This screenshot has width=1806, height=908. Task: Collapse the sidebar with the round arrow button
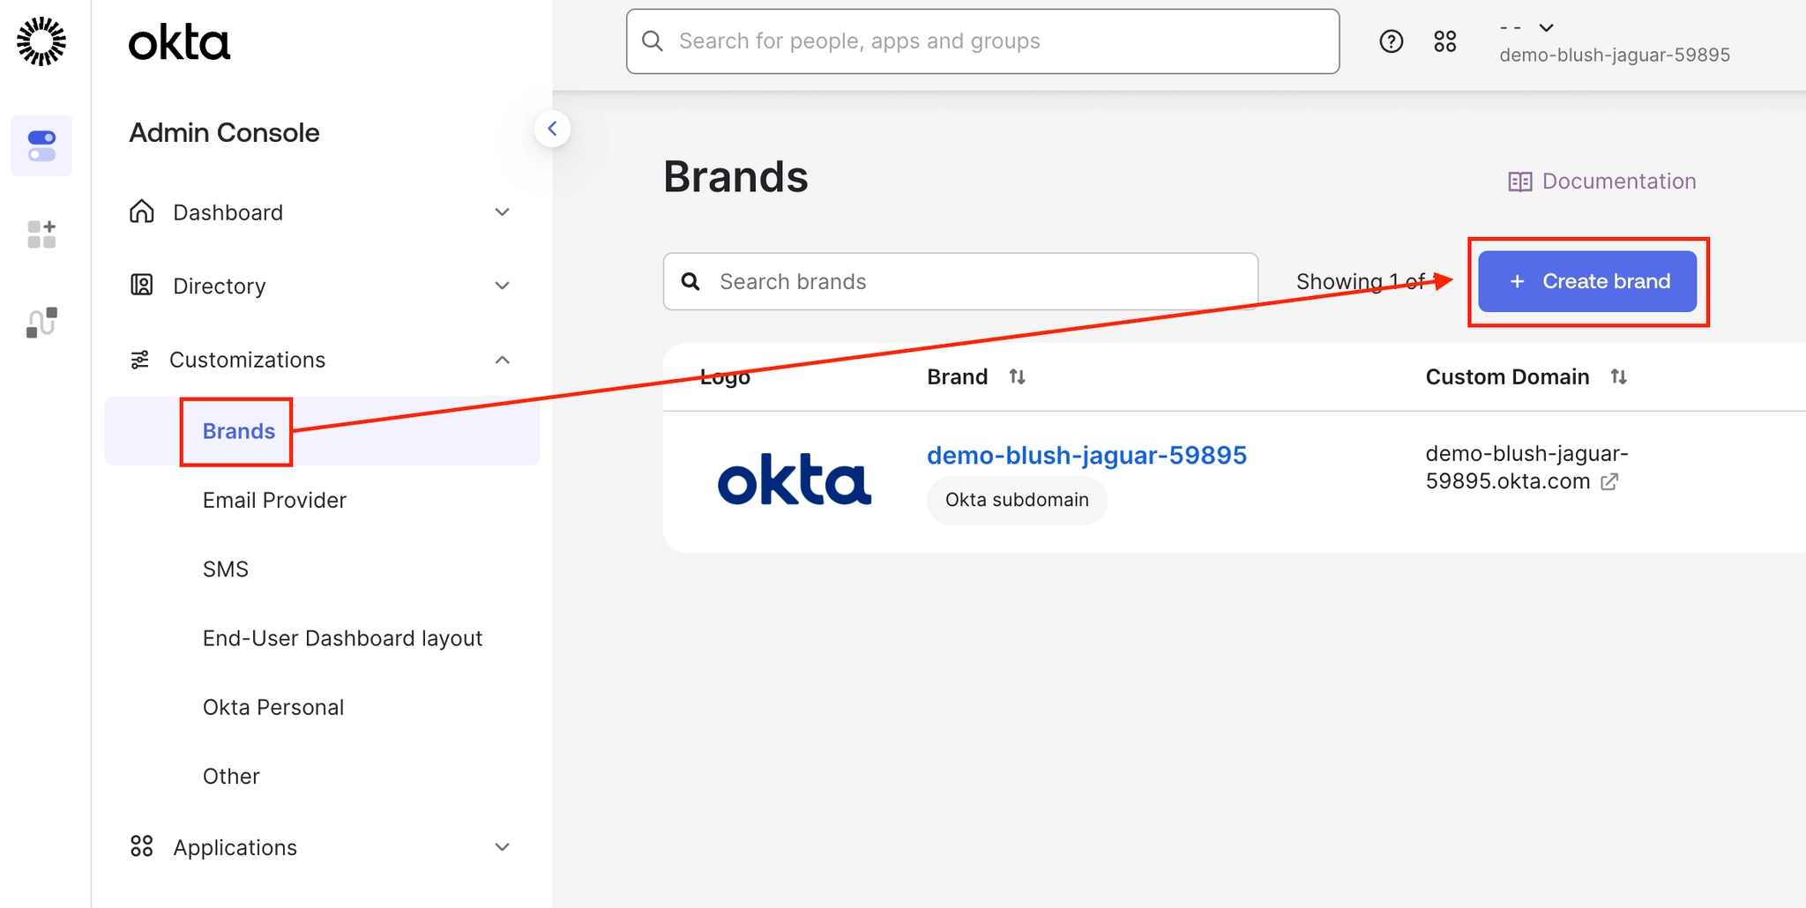pyautogui.click(x=552, y=129)
